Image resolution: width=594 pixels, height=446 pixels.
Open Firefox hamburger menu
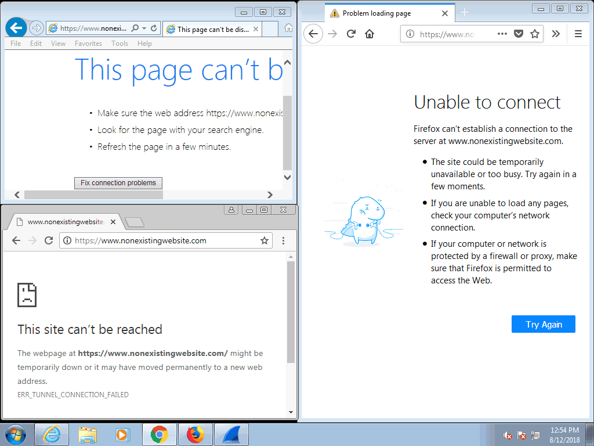click(x=578, y=34)
